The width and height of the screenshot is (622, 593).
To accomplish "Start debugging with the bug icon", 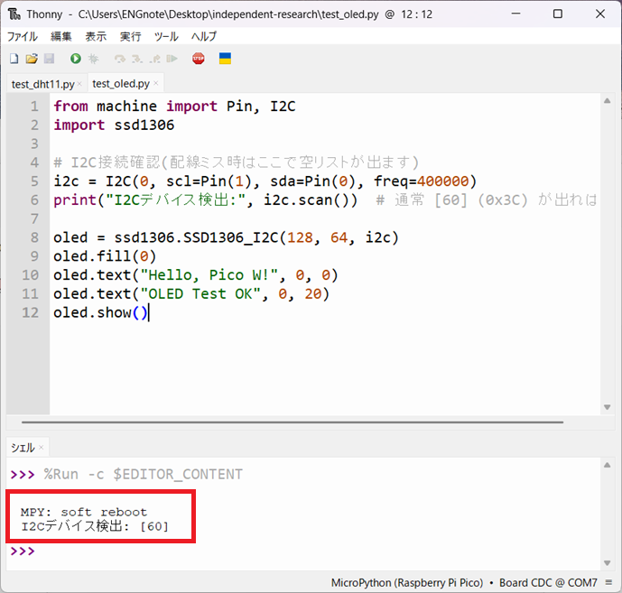I will (93, 59).
